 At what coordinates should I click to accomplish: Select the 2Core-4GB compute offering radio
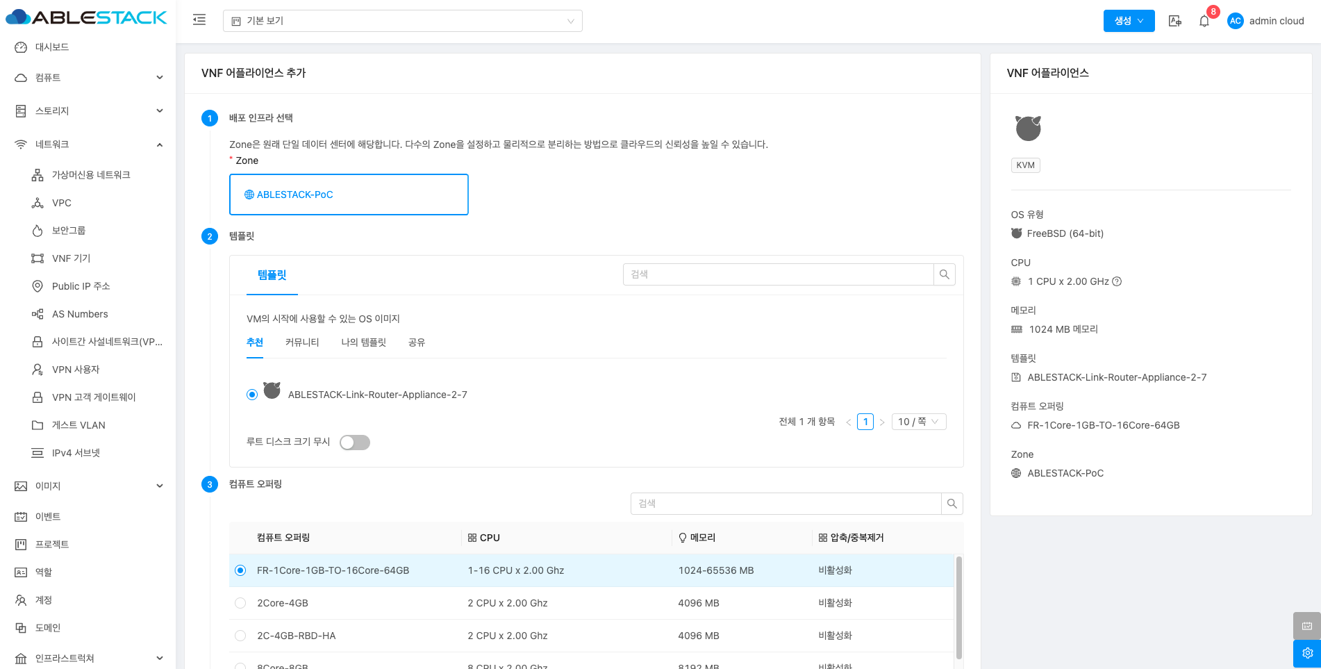point(240,603)
